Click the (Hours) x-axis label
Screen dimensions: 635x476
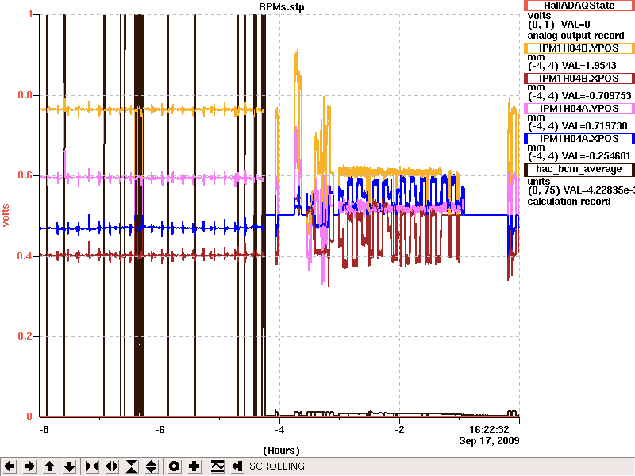point(282,451)
